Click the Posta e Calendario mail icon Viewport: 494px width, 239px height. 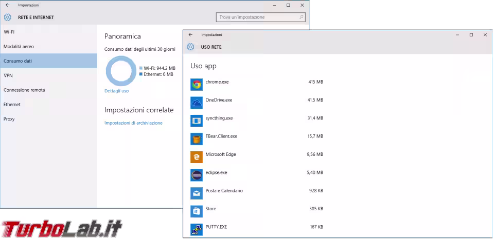coord(196,193)
